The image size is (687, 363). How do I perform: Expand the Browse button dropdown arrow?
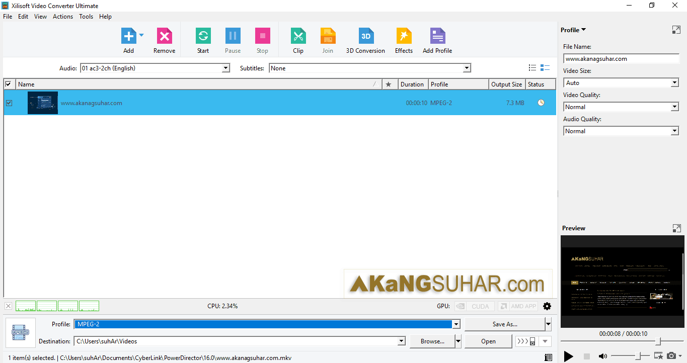tap(458, 341)
